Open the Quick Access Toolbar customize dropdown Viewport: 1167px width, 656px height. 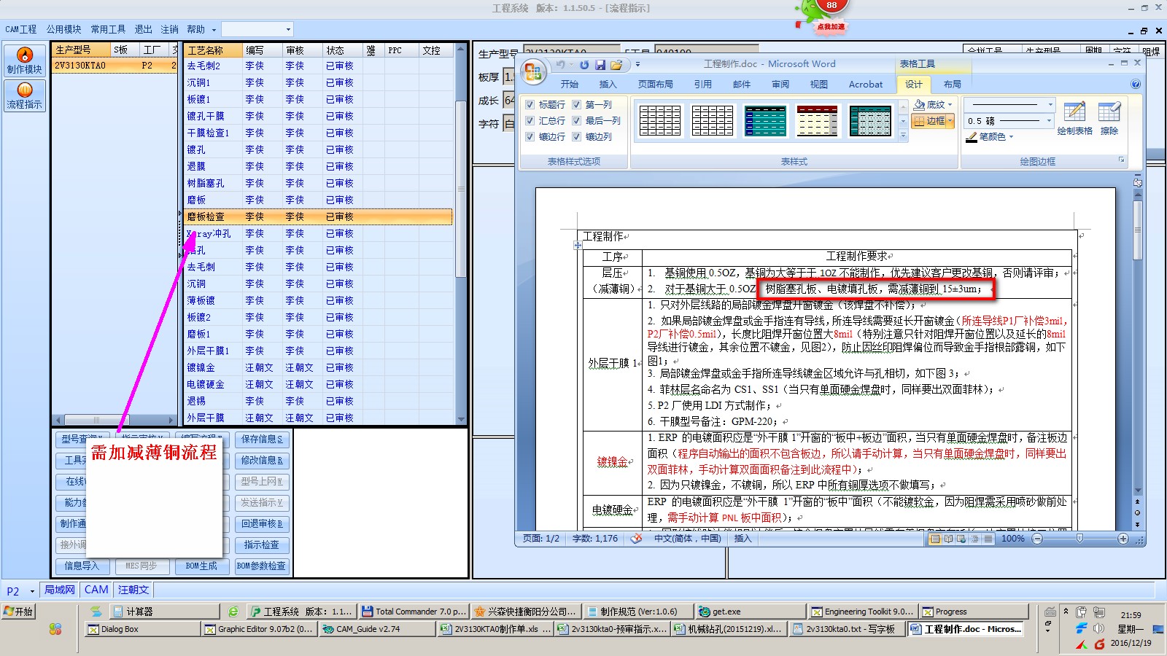tap(637, 65)
